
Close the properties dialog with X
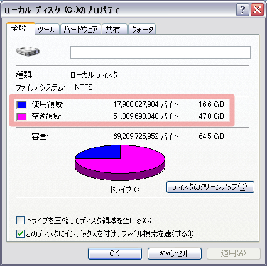point(257,10)
